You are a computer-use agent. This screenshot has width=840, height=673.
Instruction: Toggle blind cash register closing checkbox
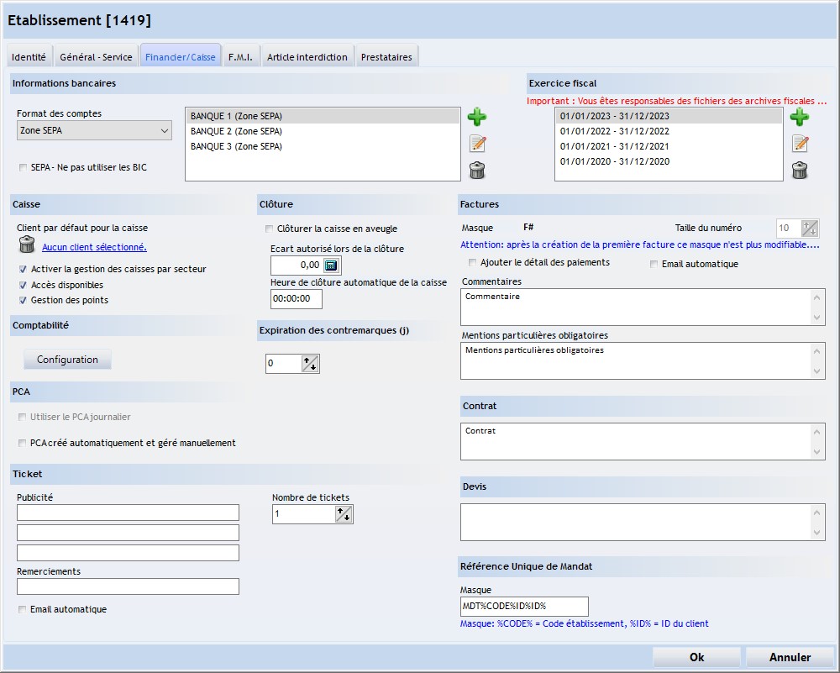[x=269, y=229]
